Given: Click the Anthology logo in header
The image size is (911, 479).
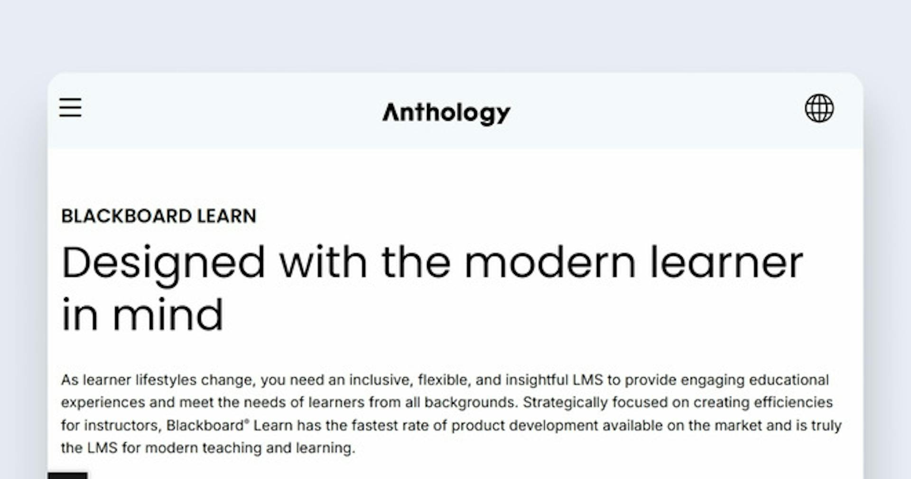Looking at the screenshot, I should click(446, 113).
